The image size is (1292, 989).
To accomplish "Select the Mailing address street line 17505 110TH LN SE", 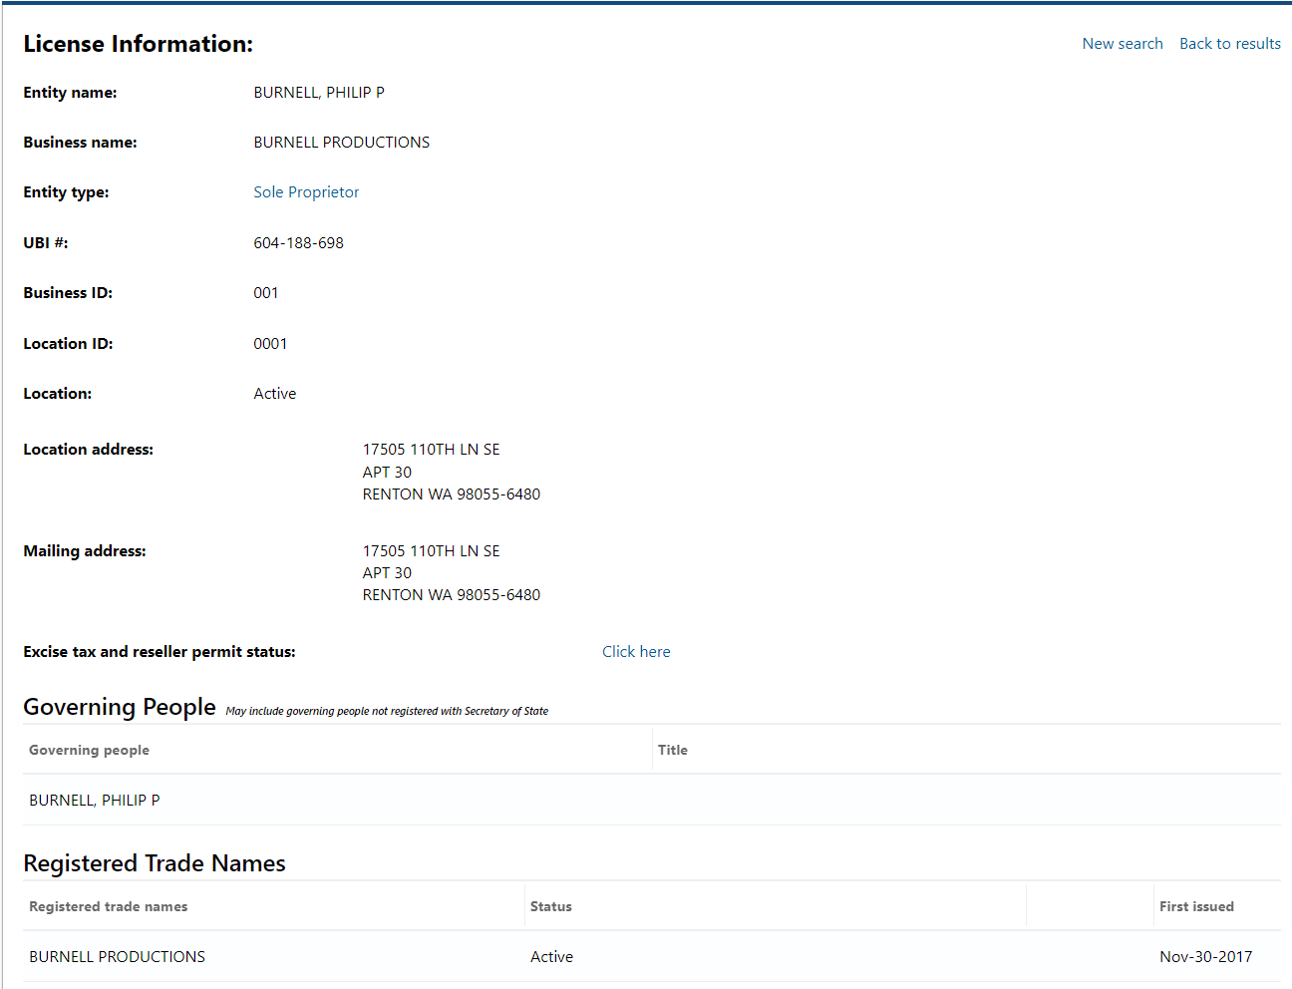I will pos(432,551).
